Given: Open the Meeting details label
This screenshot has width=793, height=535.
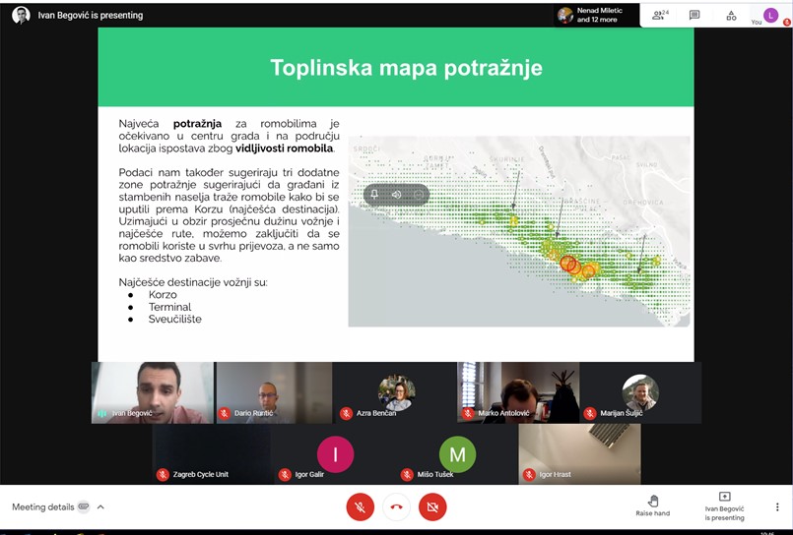Looking at the screenshot, I should [42, 506].
